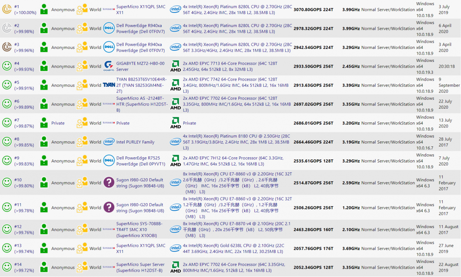Screen dimensions: 461x277
Task: Click the green smiley face in row #9
Action: [7, 161]
